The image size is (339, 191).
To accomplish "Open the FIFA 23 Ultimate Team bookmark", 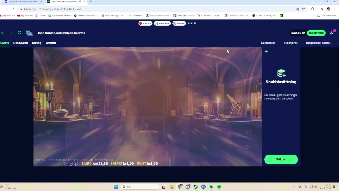I will (x=158, y=16).
